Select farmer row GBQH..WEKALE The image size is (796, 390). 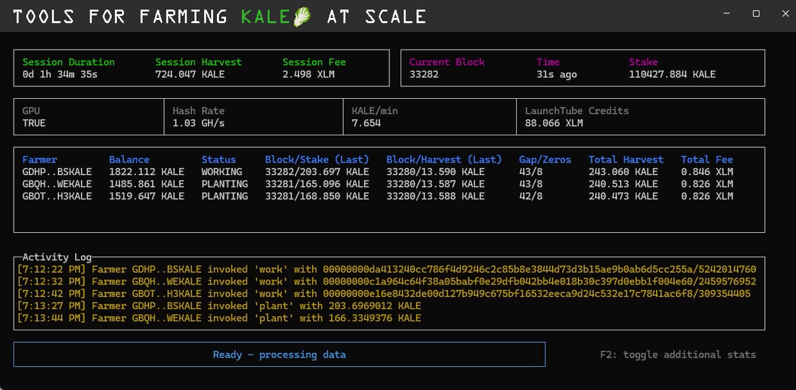click(378, 184)
